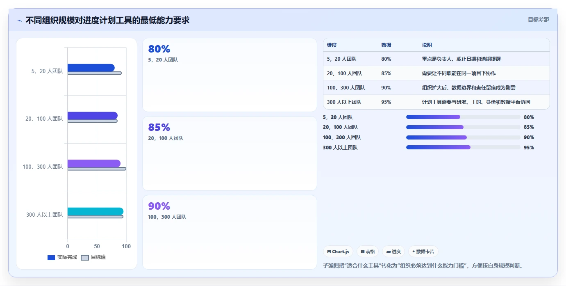Click the 说明 column header
Viewport: 566px width, 286px height.
click(x=427, y=45)
